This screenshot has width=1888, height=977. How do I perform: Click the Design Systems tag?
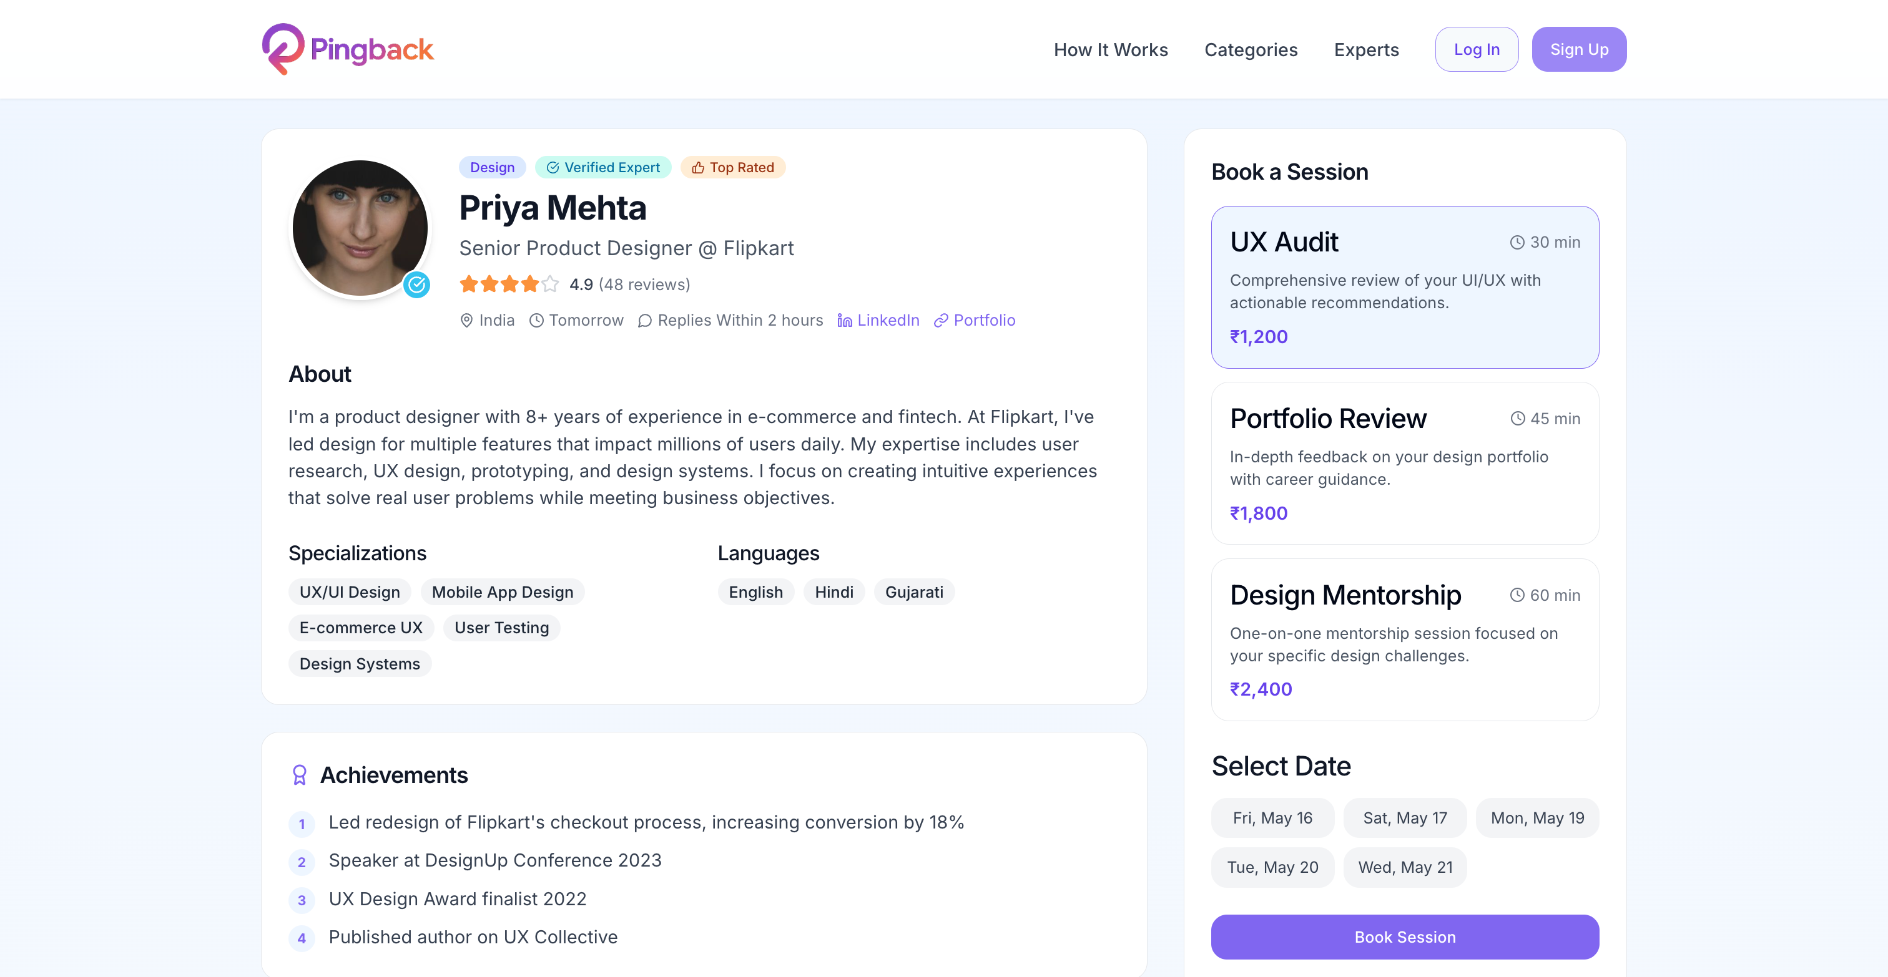point(359,664)
